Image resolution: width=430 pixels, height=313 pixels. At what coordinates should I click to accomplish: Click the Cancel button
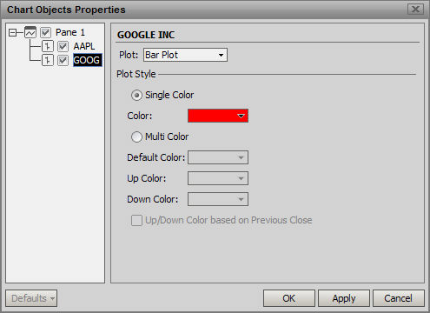tap(399, 298)
